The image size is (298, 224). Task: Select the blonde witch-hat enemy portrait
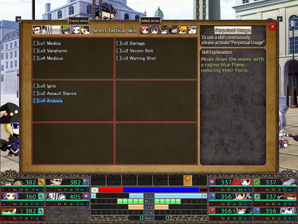click(85, 30)
